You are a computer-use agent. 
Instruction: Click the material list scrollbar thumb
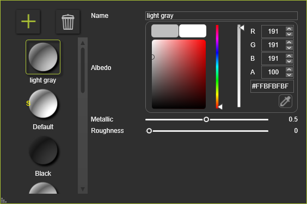point(83,71)
